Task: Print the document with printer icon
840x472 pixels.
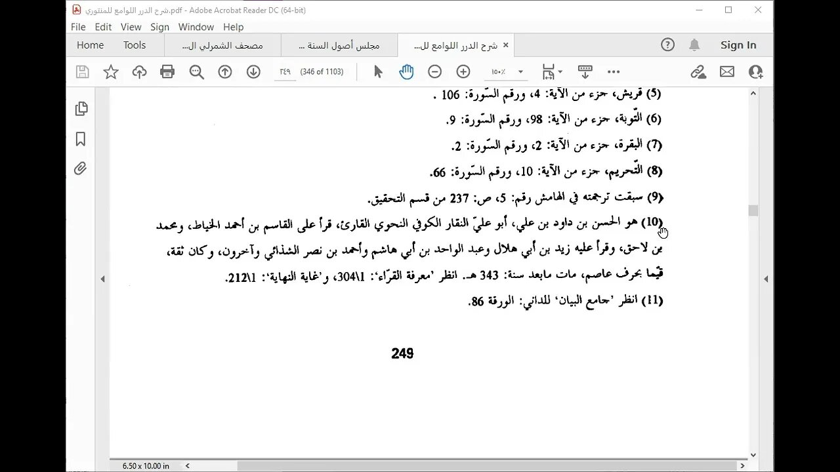Action: [167, 72]
